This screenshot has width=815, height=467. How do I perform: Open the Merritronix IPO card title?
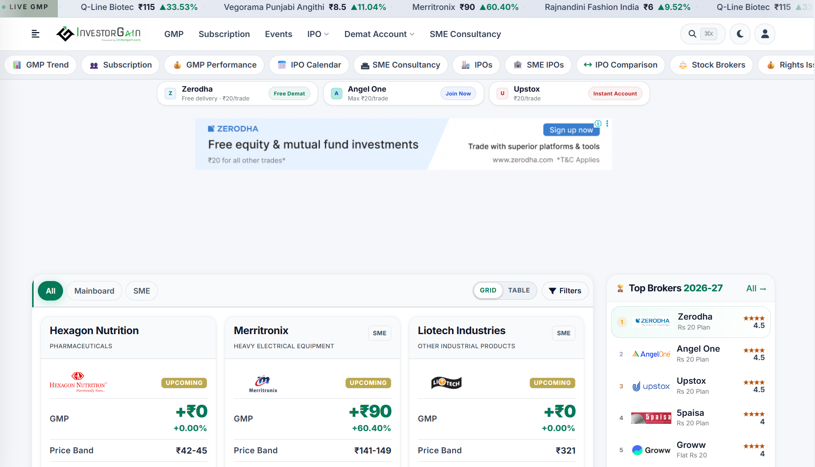[x=261, y=331]
